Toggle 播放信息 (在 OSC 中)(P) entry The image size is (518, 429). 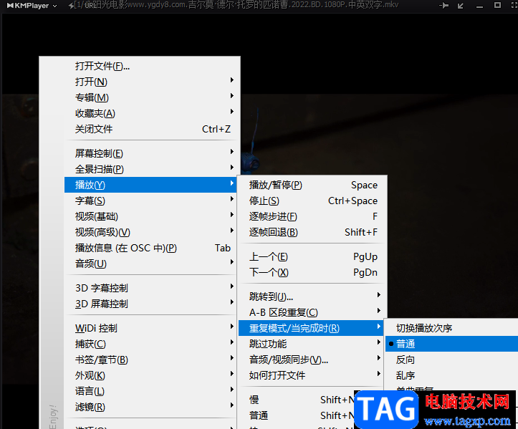[x=150, y=248]
